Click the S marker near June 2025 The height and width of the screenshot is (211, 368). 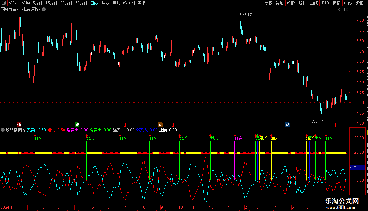click(336, 125)
